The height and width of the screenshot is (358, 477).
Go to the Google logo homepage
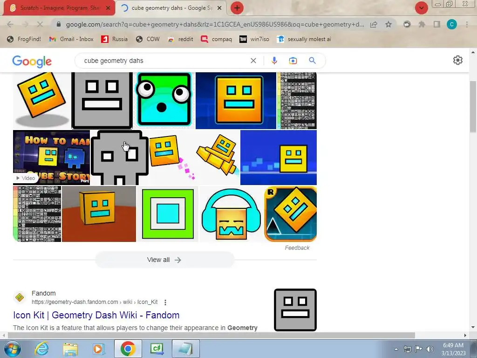click(32, 62)
